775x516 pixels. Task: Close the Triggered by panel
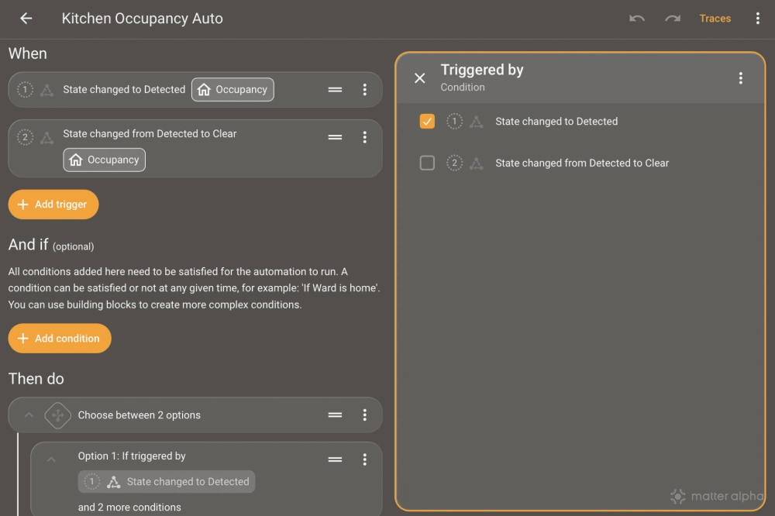pos(419,77)
